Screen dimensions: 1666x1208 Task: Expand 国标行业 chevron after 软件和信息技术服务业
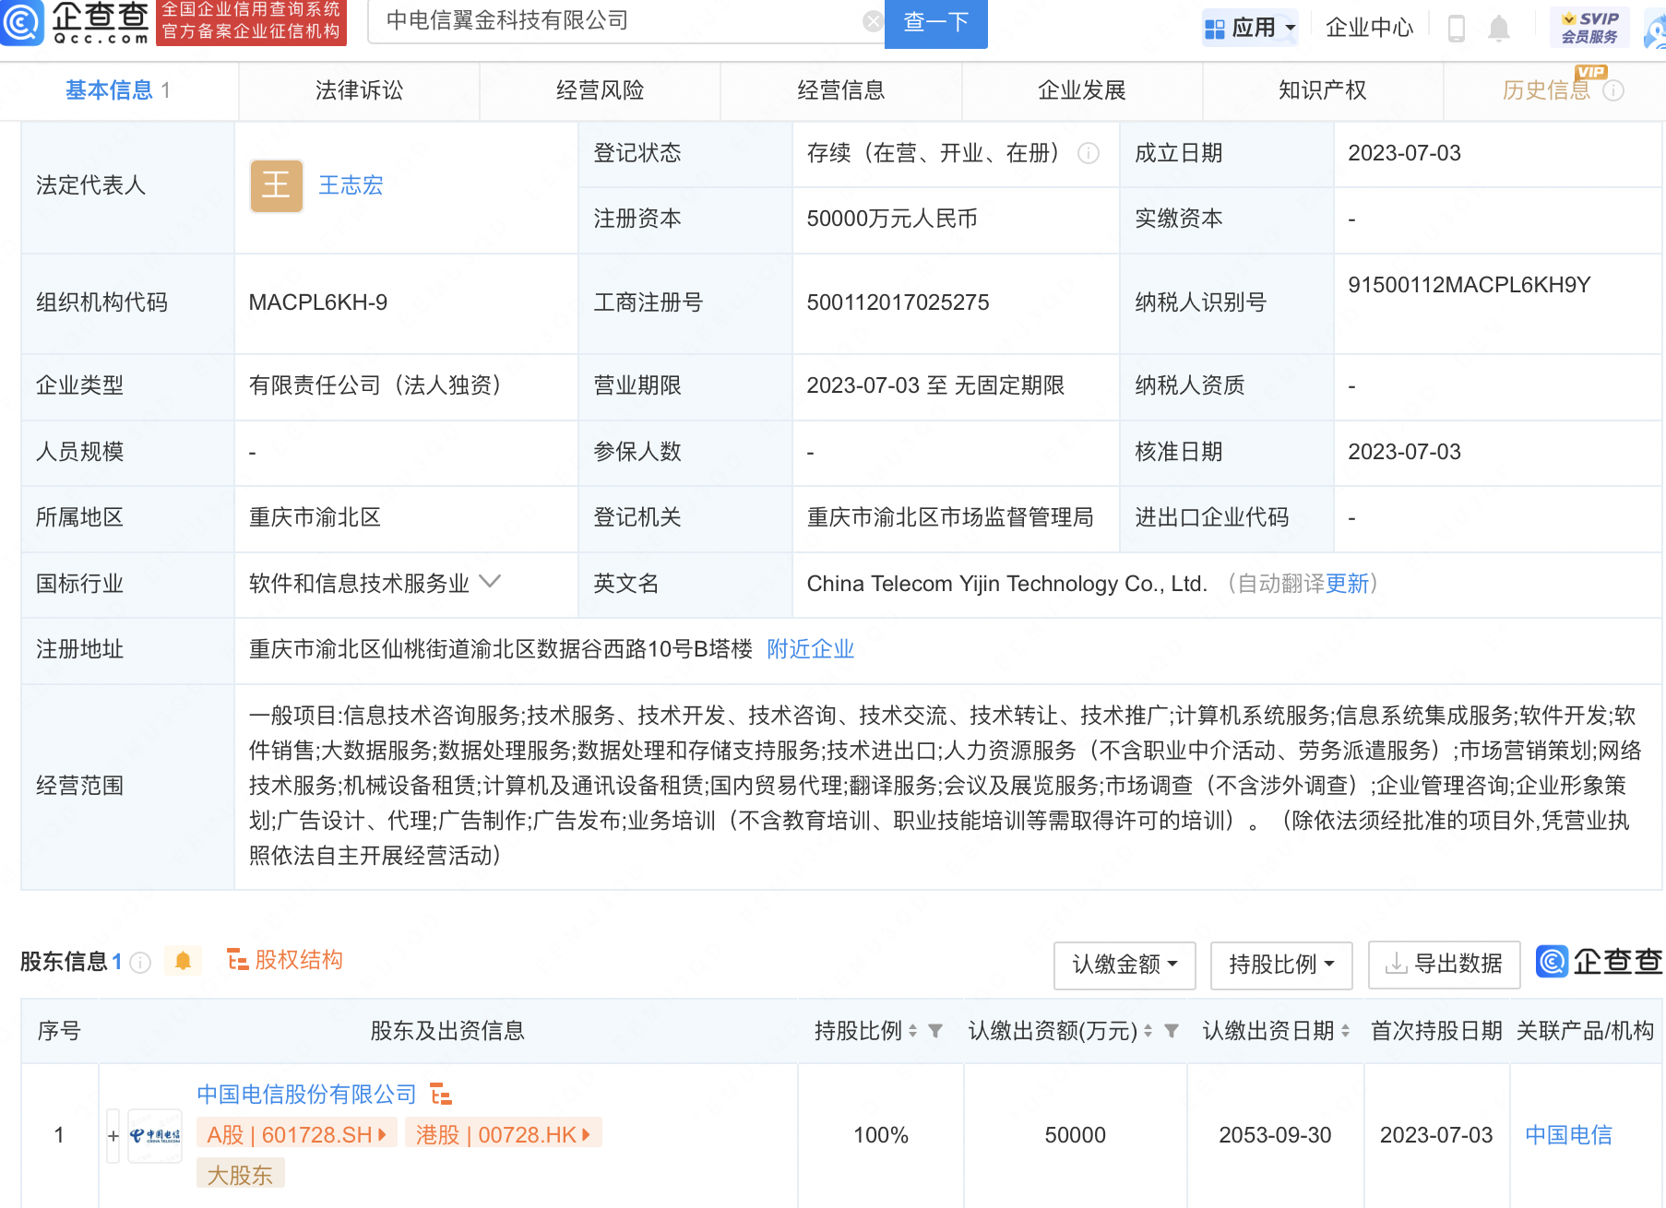pos(490,582)
